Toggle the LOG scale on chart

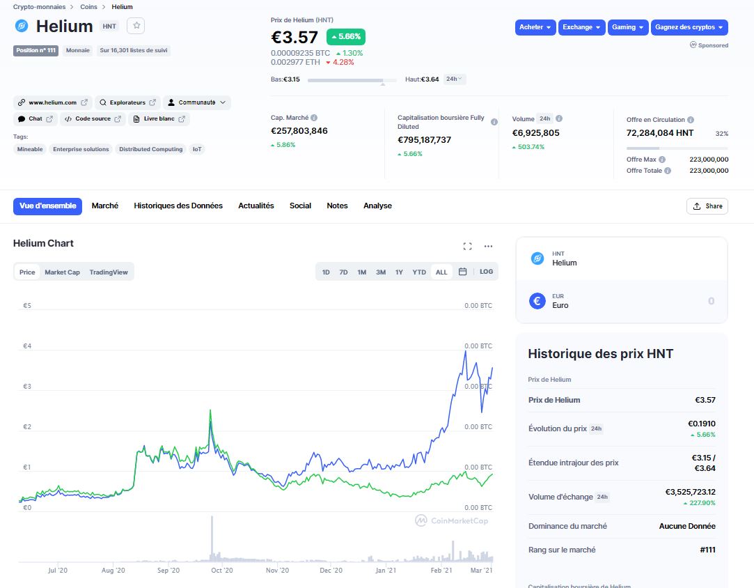[x=486, y=272]
